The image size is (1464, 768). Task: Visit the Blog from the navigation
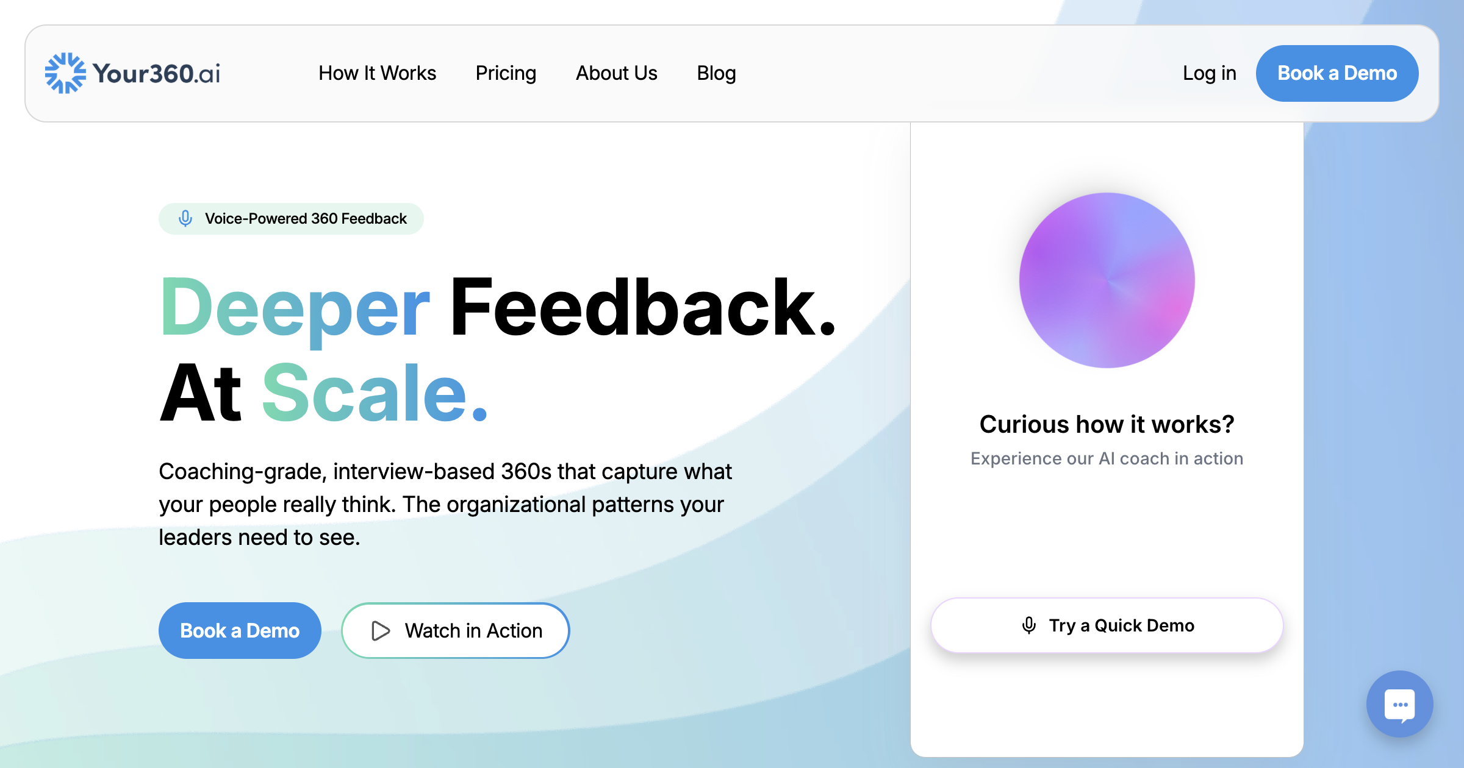point(716,73)
